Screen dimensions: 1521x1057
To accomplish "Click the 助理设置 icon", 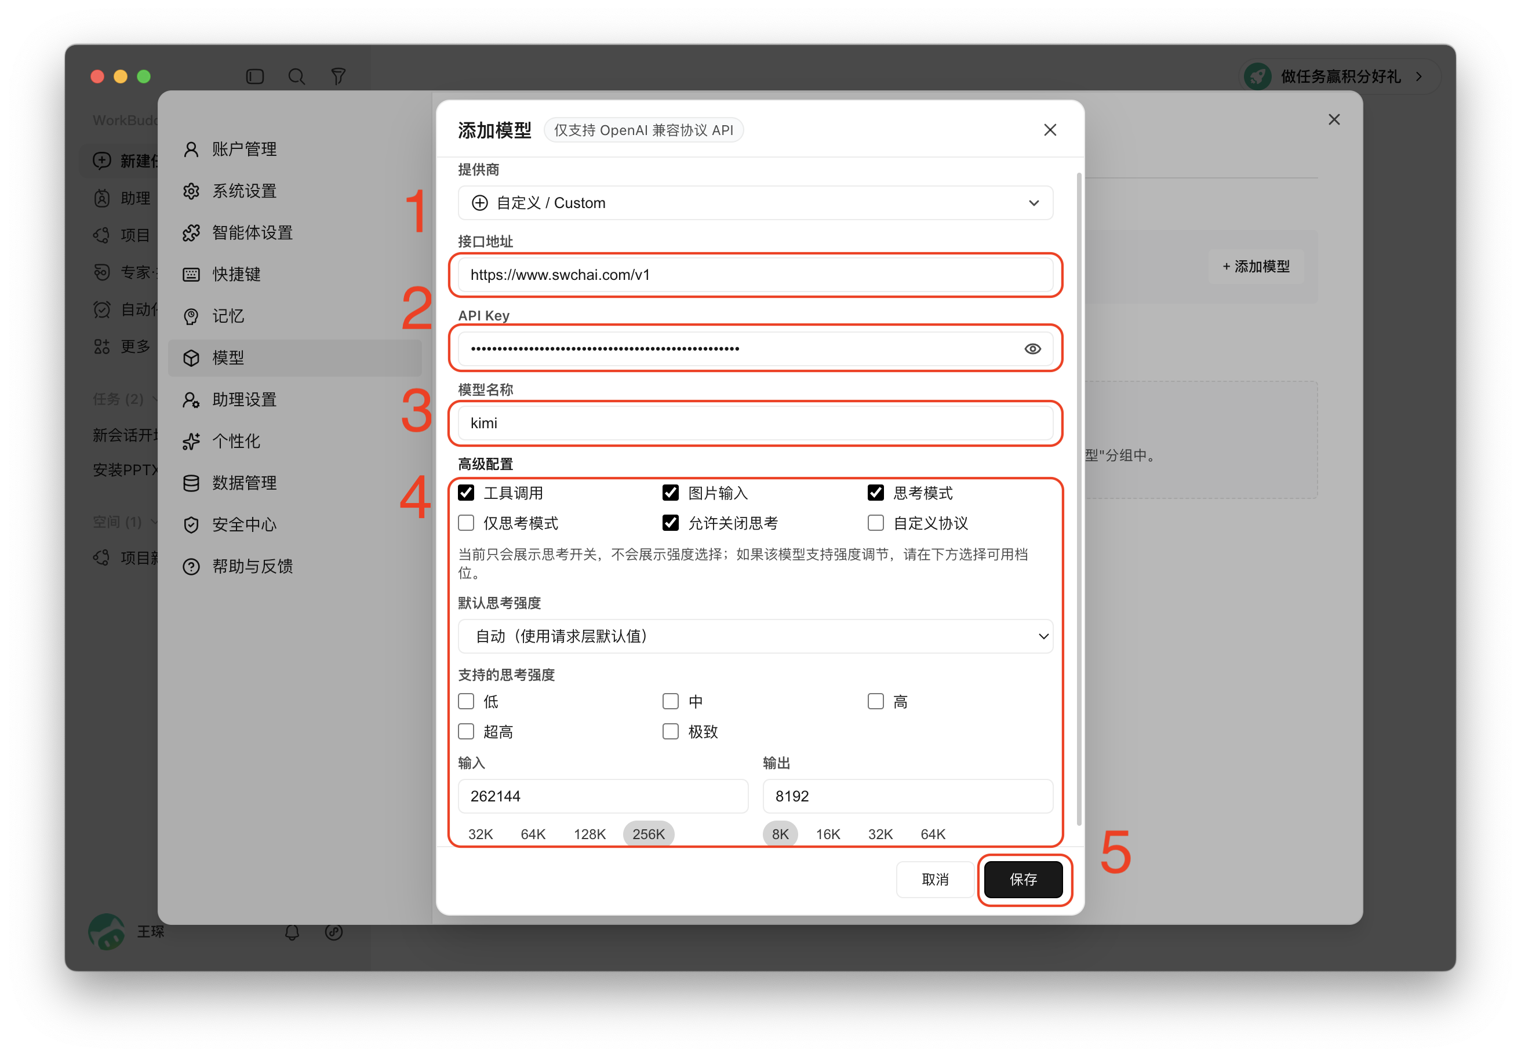I will pyautogui.click(x=191, y=399).
